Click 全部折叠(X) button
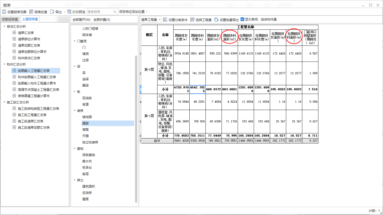The height and width of the screenshot is (215, 383). [x=102, y=20]
